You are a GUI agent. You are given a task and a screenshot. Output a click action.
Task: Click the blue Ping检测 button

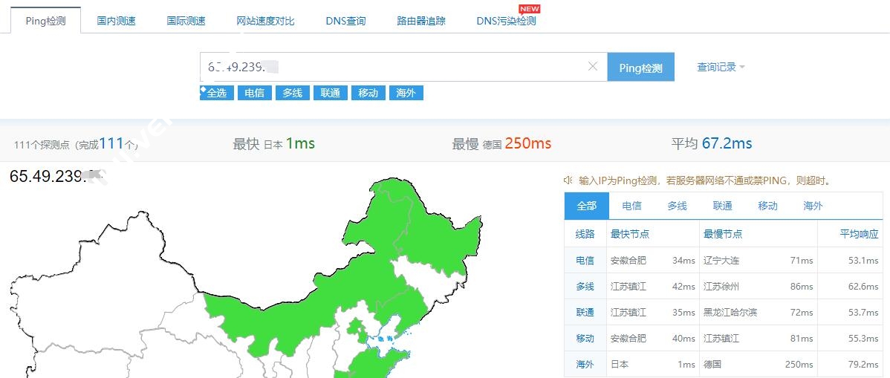click(x=641, y=67)
